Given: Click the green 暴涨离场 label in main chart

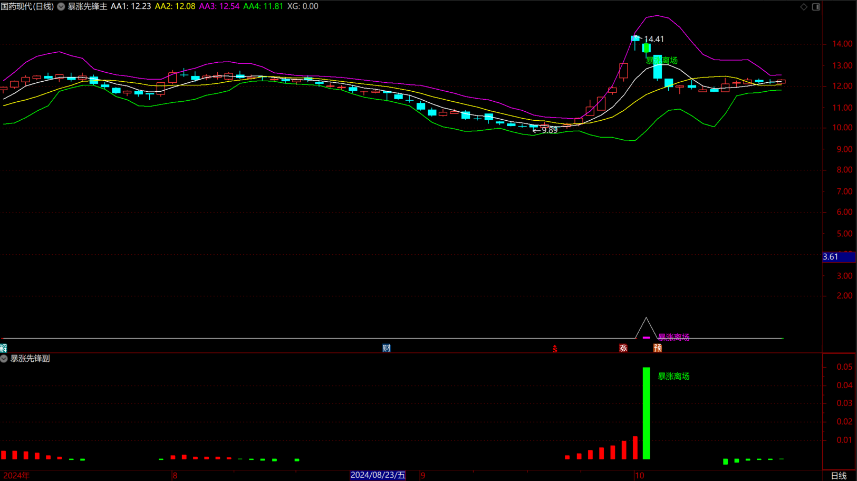Looking at the screenshot, I should 662,61.
